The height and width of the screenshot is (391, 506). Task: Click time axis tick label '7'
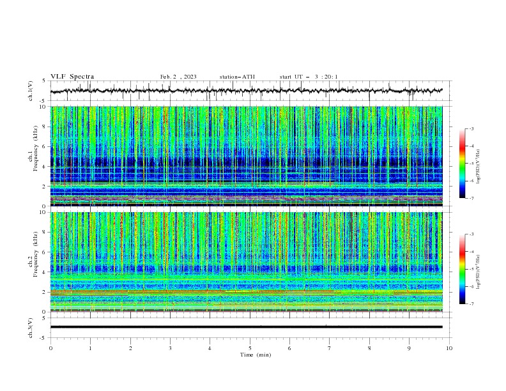point(330,348)
